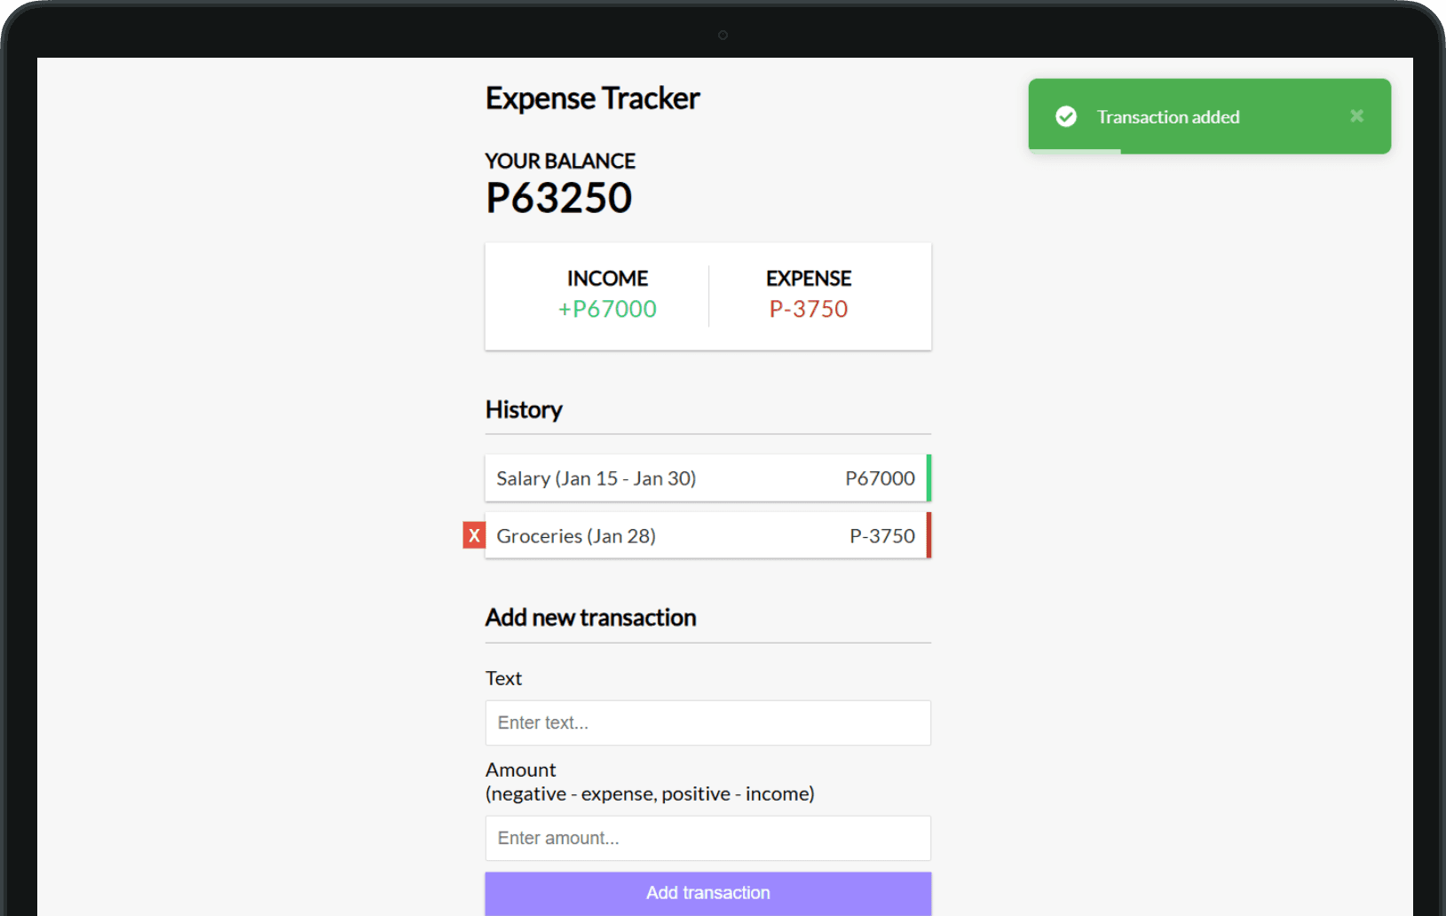
Task: Dismiss the Transaction added notification
Action: click(1356, 116)
